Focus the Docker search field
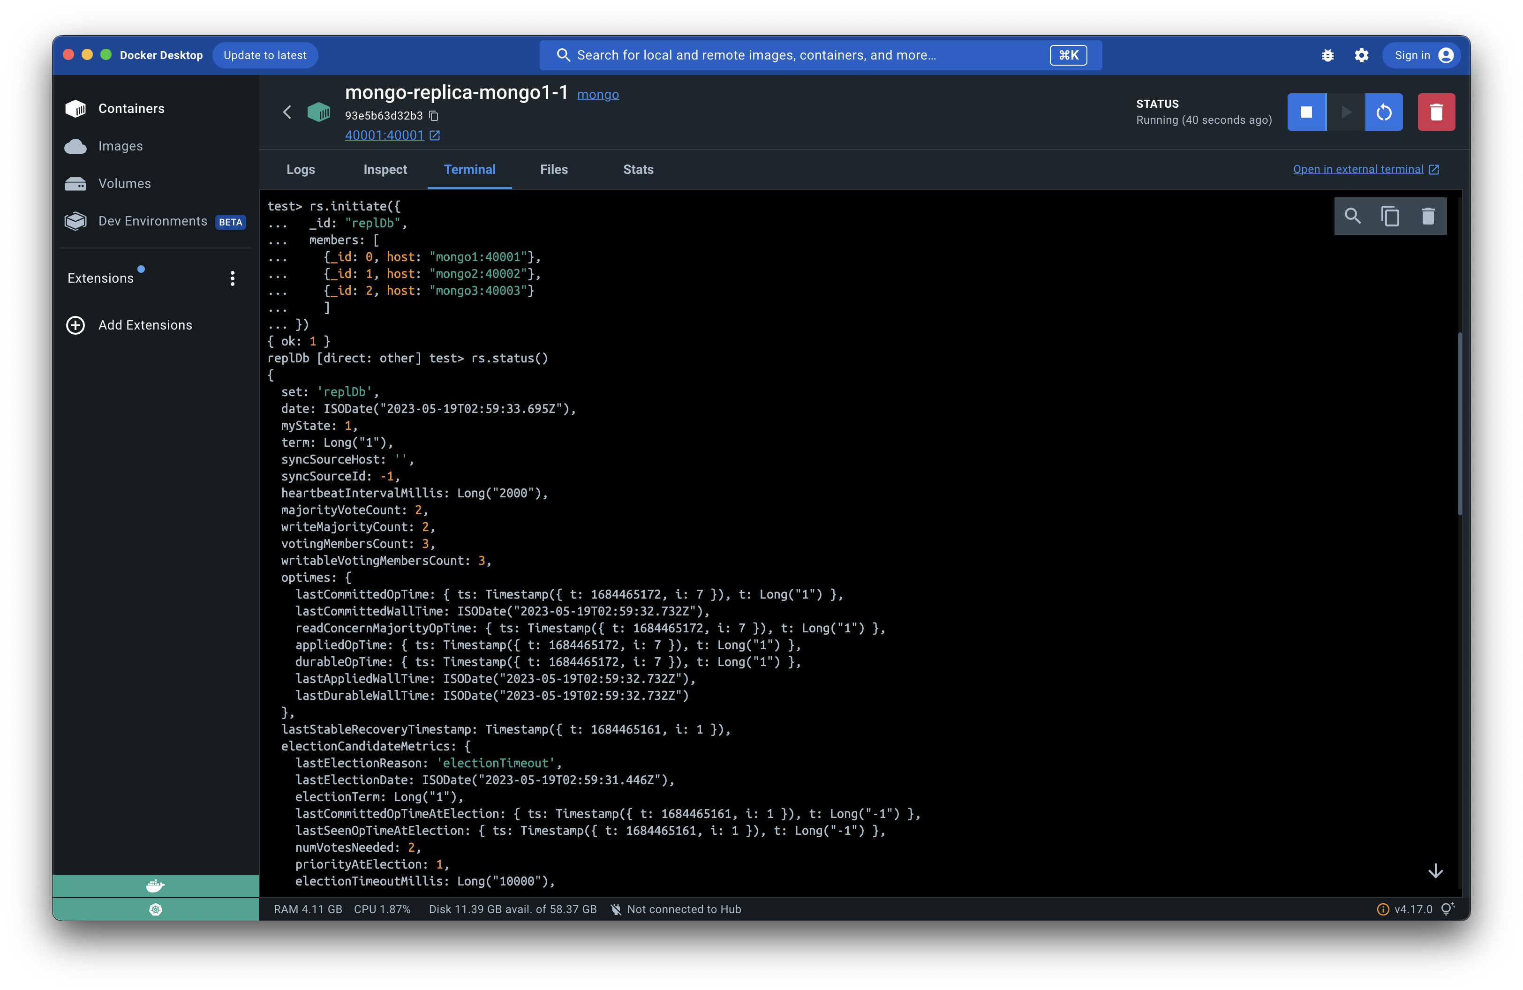Screen dimensions: 1523x990 (x=821, y=55)
